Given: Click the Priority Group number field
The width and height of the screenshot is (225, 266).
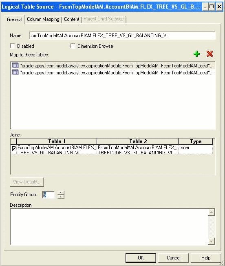Looking at the screenshot, I should click(x=49, y=194).
